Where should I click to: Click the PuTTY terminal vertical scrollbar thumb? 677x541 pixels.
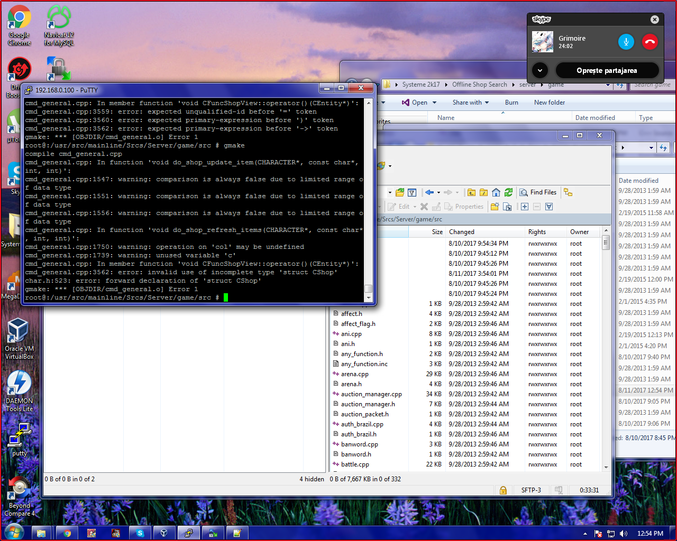click(x=369, y=288)
